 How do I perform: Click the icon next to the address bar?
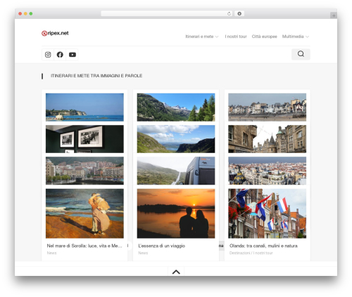click(x=239, y=13)
